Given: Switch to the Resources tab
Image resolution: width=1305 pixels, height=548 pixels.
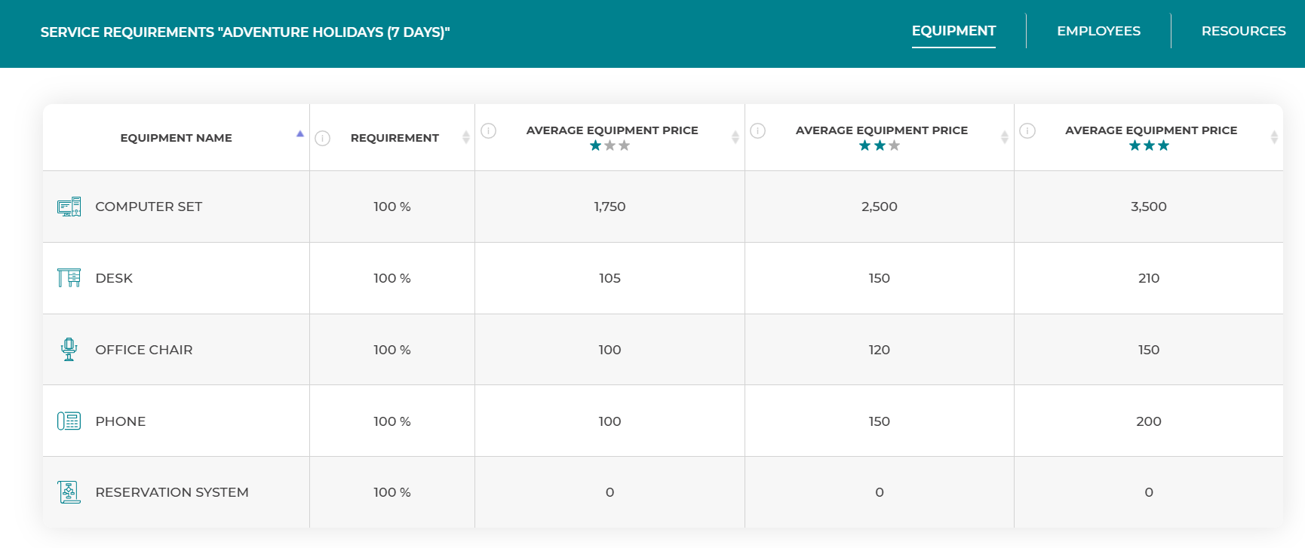Looking at the screenshot, I should [1243, 31].
